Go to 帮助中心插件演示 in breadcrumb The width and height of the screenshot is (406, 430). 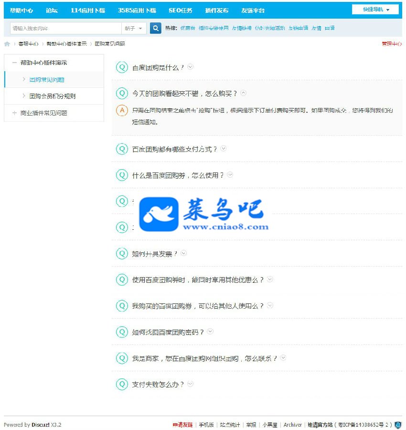coord(66,44)
